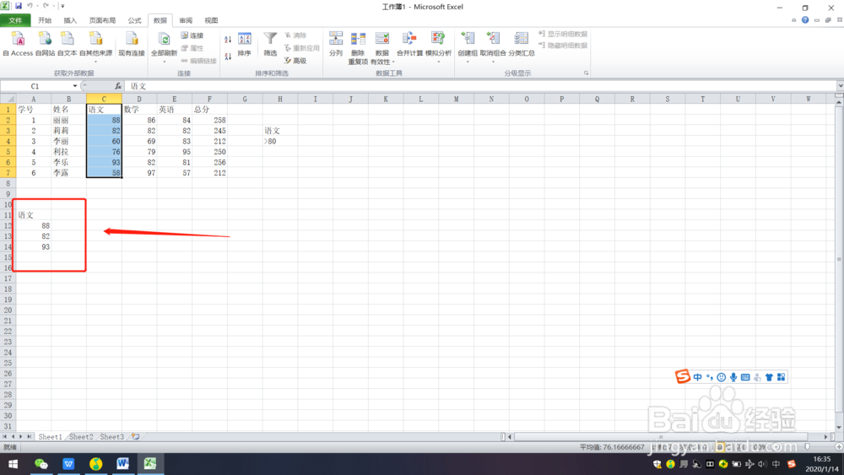Sort descending Z to A
Screen dimensions: 844x475
point(228,56)
